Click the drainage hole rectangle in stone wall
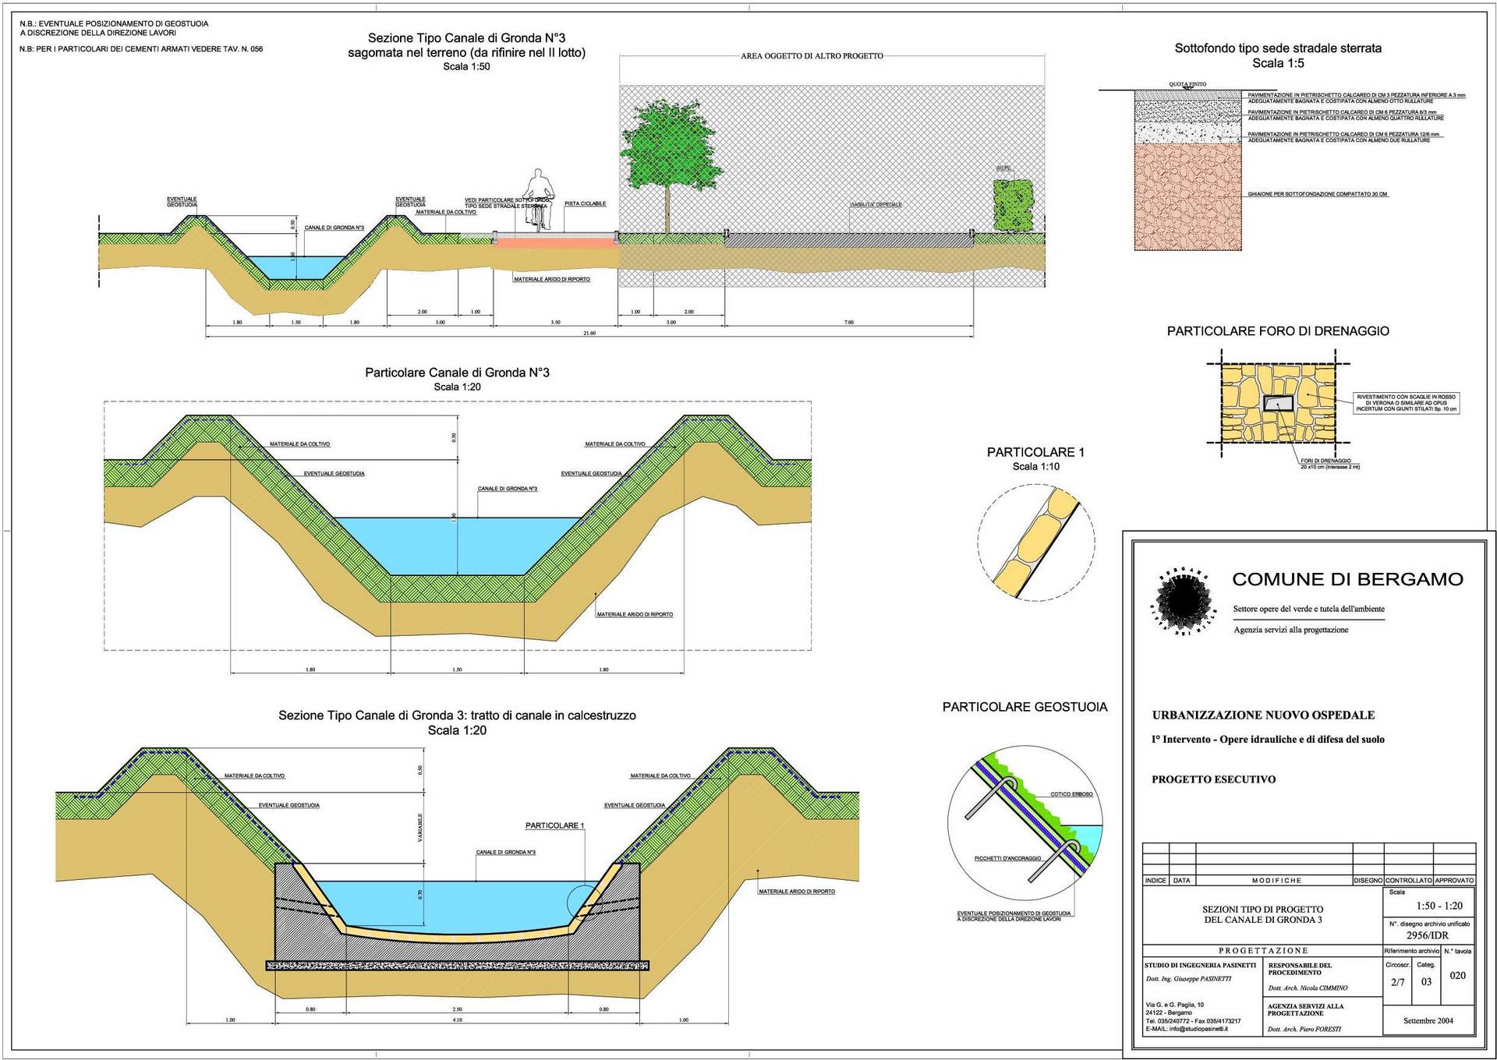 tap(1277, 402)
